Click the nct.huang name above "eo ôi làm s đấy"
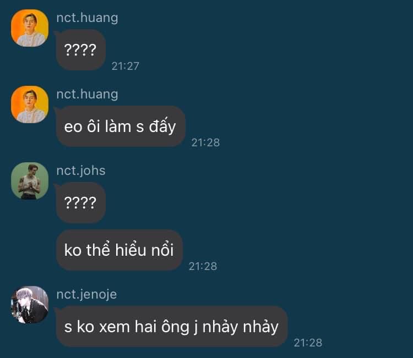This screenshot has height=358, width=413. pos(87,94)
